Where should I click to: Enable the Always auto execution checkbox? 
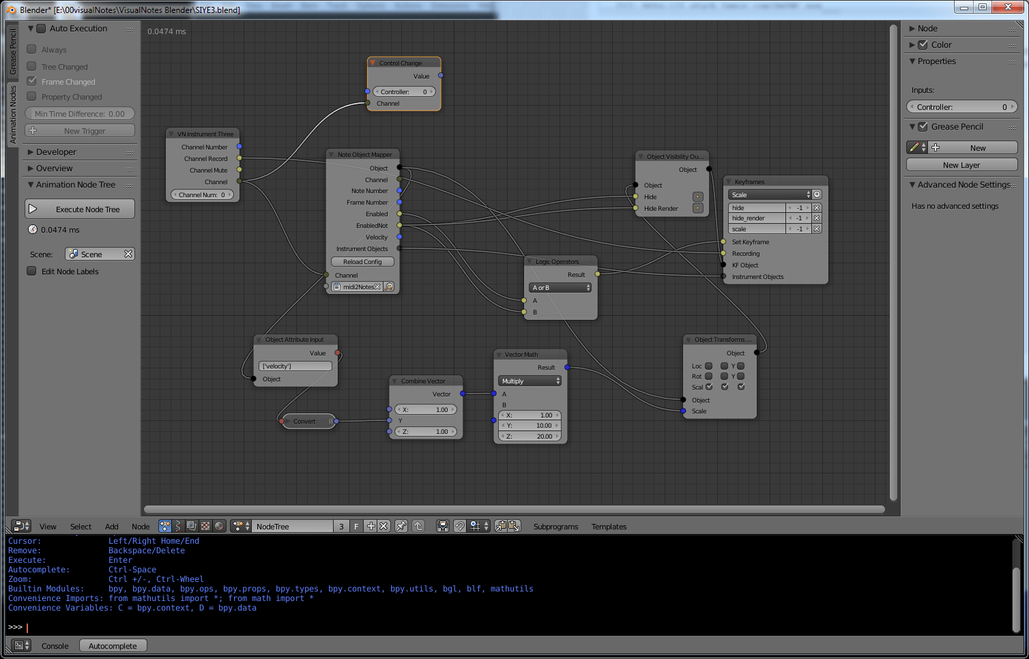tap(31, 49)
